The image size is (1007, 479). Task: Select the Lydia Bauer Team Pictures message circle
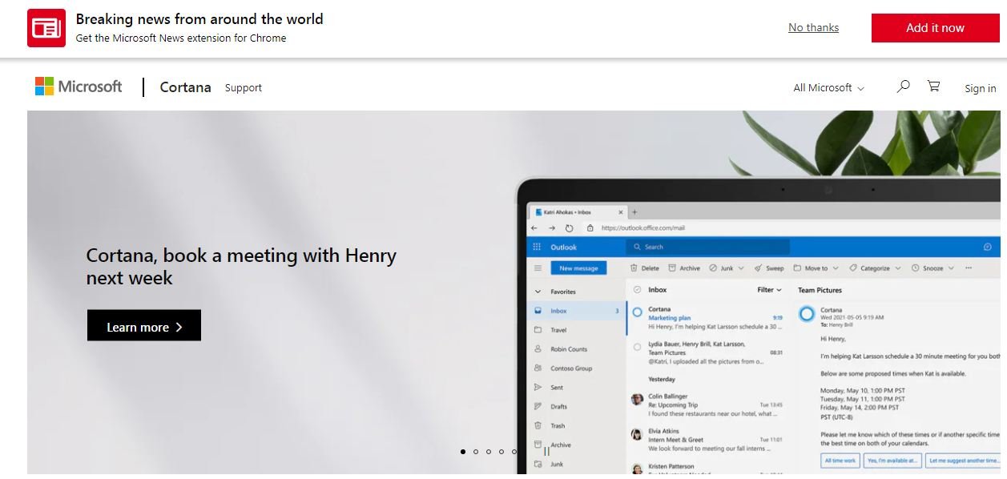(638, 348)
